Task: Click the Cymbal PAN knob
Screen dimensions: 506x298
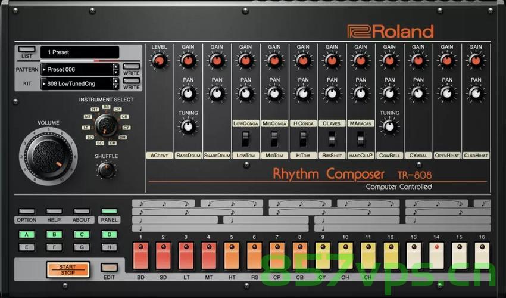Action: [418, 94]
